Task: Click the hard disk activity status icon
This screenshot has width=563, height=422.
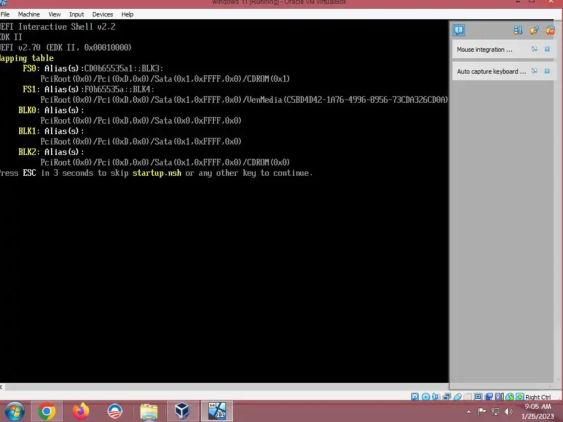Action: tap(415, 397)
